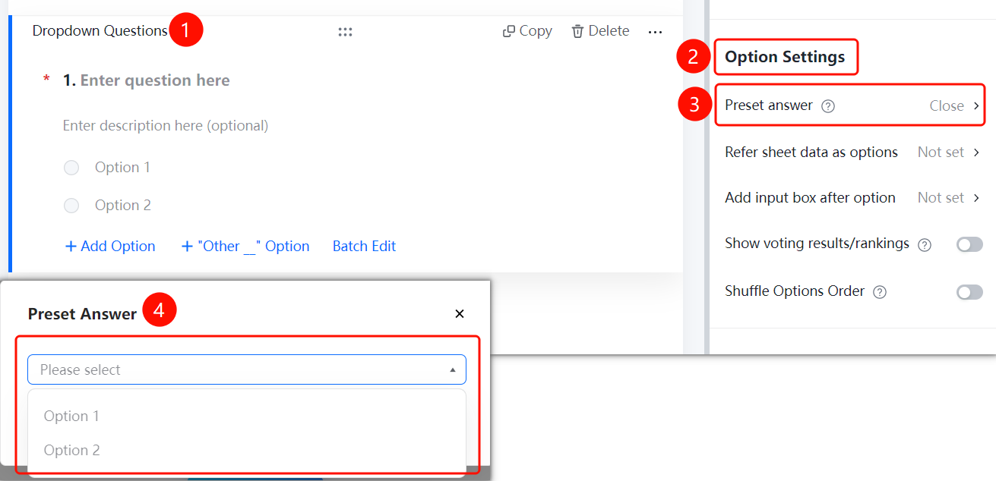The width and height of the screenshot is (996, 481).
Task: Enable Shuffle Options Order switch
Action: [x=969, y=292]
